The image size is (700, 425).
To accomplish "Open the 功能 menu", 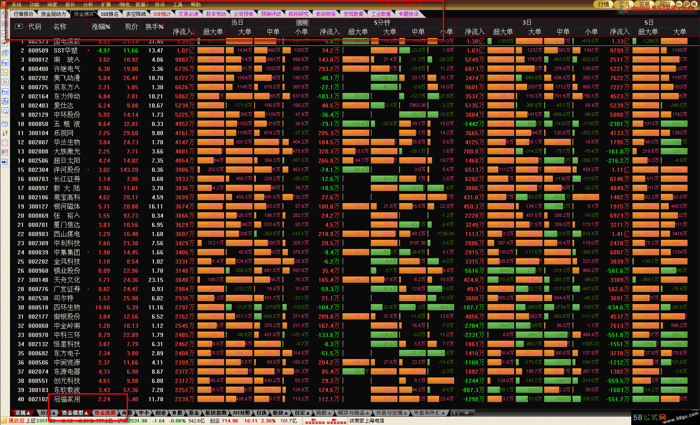I will tap(35, 5).
